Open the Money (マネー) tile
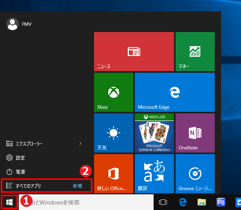This screenshot has width=241, height=210. pos(195,52)
